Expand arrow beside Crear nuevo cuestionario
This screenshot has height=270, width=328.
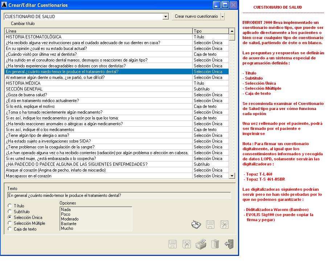click(222, 17)
